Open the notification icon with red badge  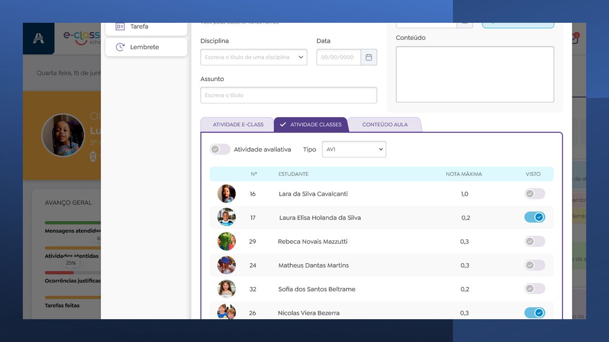click(x=575, y=38)
